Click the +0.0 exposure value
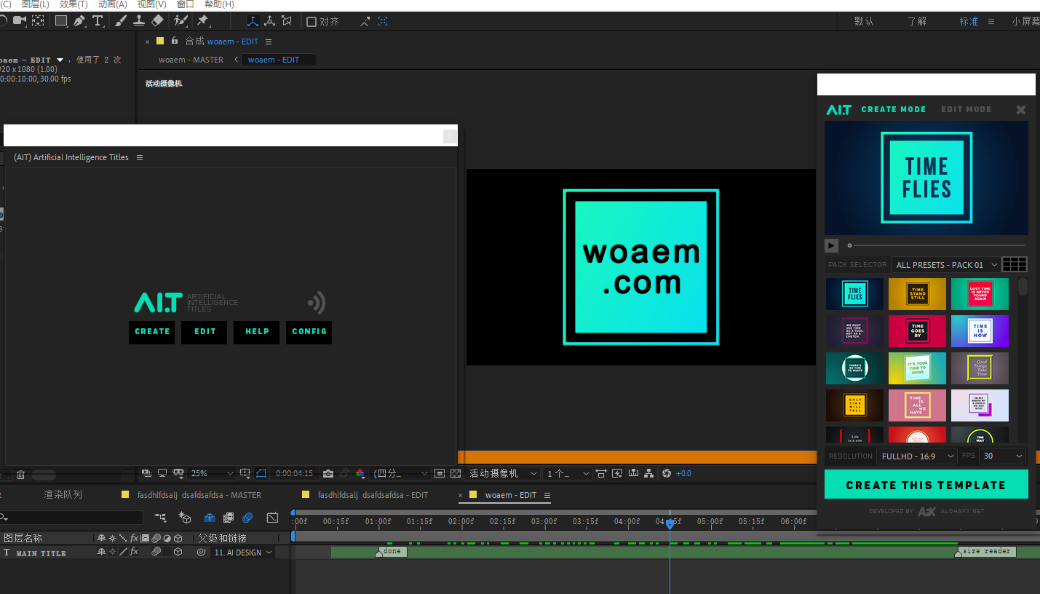1040x594 pixels. click(684, 473)
